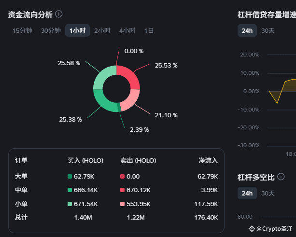The width and height of the screenshot is (296, 237).
Task: Switch to the 30分钟 timeframe
Action: (x=51, y=30)
